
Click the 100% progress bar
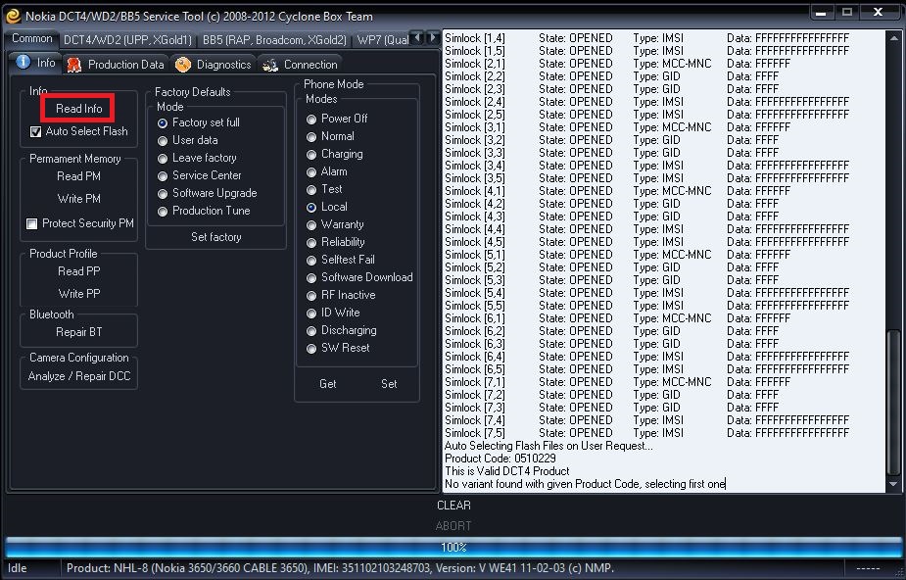[453, 548]
